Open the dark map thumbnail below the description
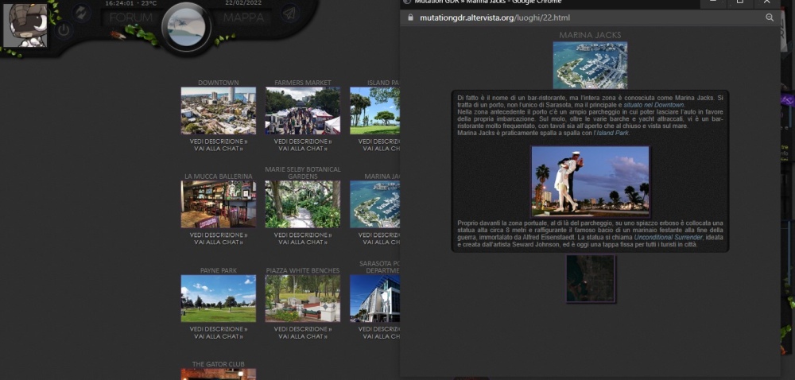The image size is (795, 380). click(x=591, y=279)
